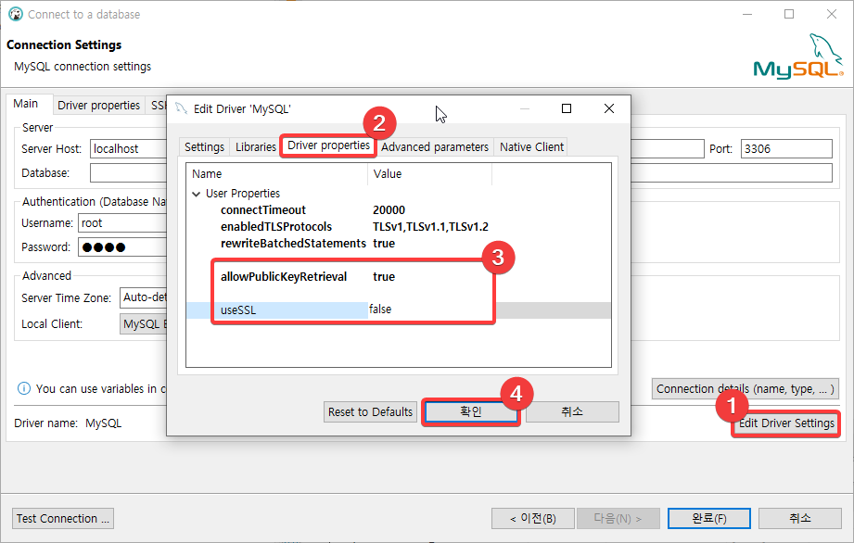
Task: Maximize the Edit Driver 'MySQL' dialog
Action: (x=567, y=108)
